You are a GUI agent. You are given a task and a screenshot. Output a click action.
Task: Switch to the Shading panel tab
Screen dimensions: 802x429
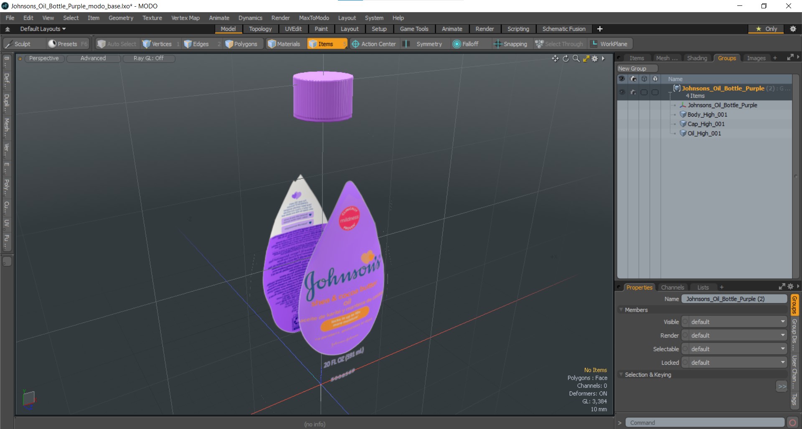click(x=697, y=58)
